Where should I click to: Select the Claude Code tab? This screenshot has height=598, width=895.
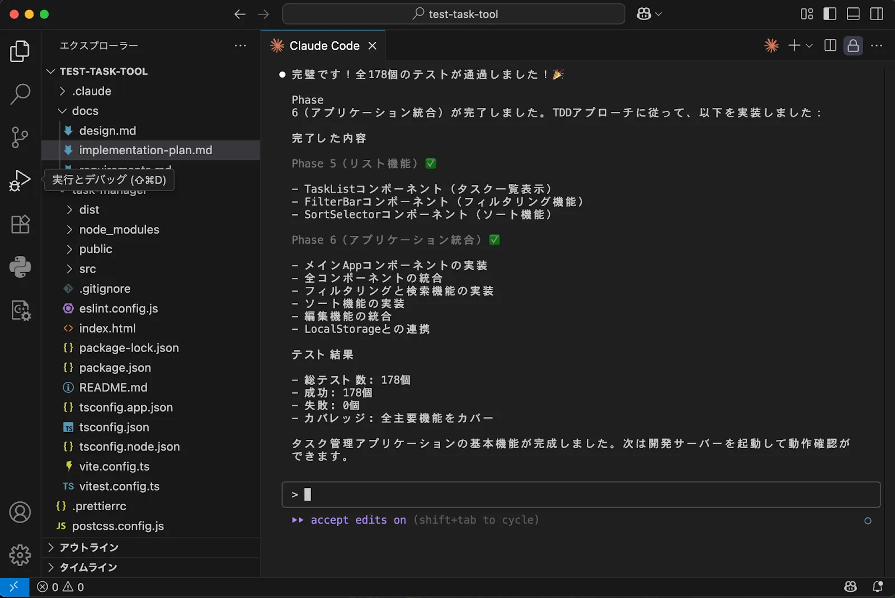coord(324,46)
